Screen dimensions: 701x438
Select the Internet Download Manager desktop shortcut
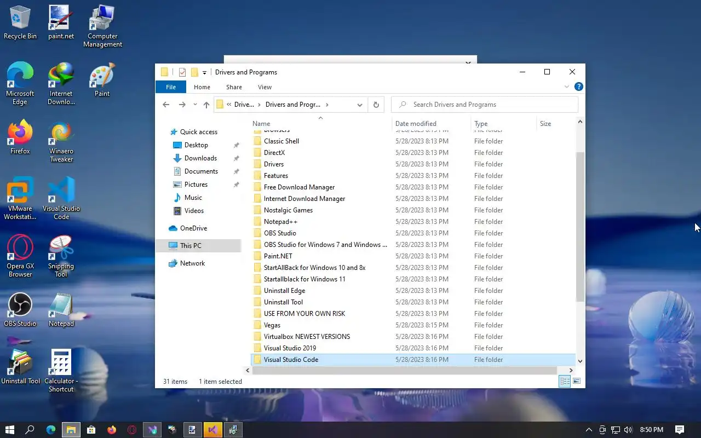tap(61, 84)
